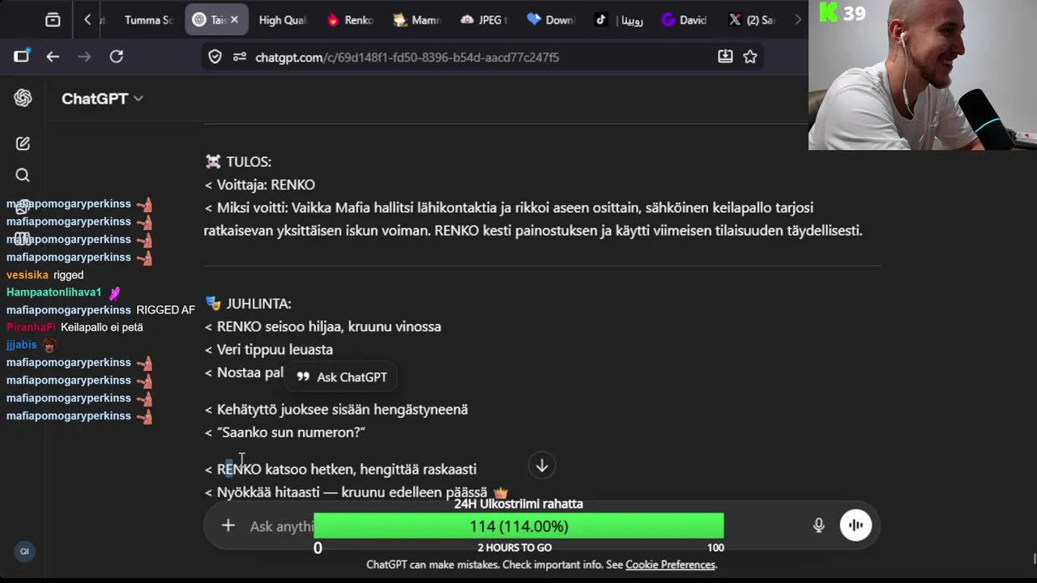The height and width of the screenshot is (583, 1037).
Task: Click the Ask ChatGPT quote popup
Action: (342, 377)
